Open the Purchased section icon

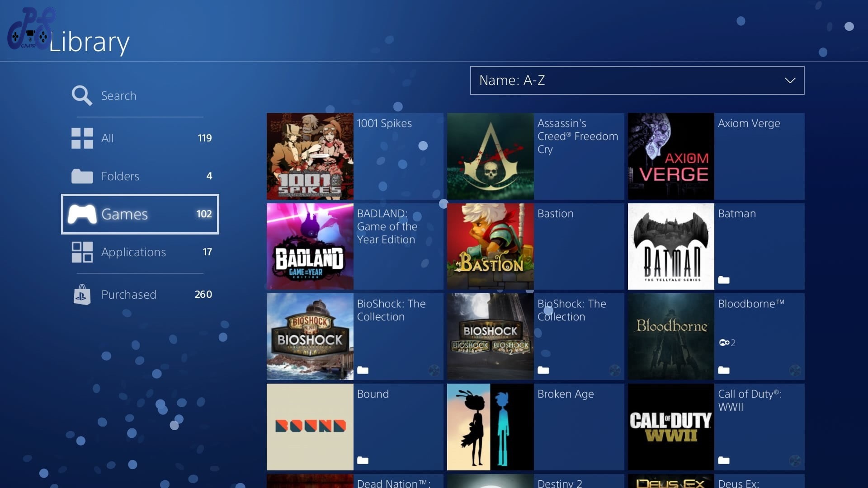pyautogui.click(x=82, y=294)
